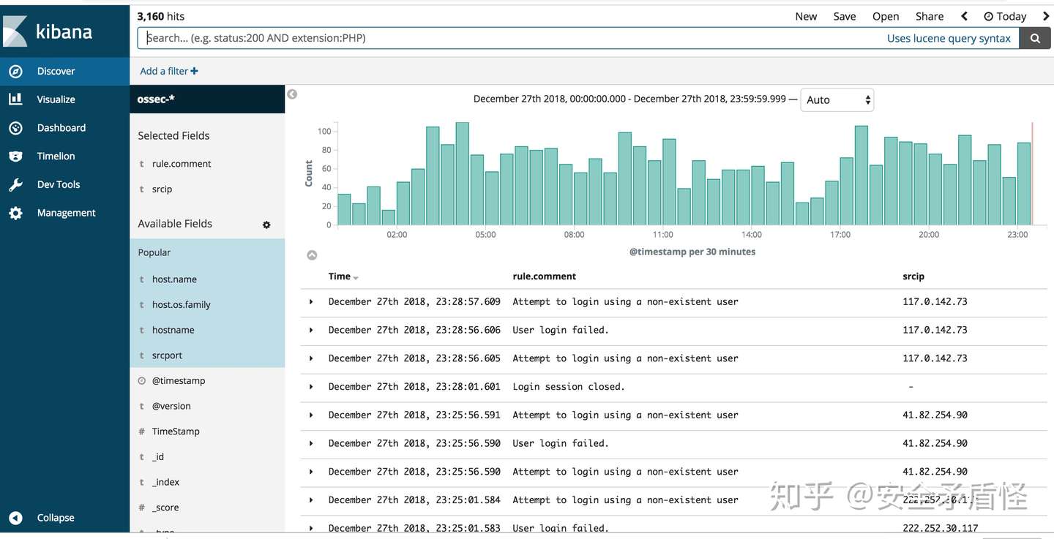This screenshot has height=539, width=1054.
Task: Click Save in the top menu
Action: tap(844, 16)
